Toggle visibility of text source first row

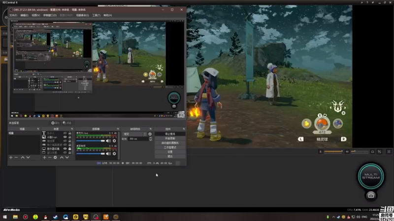pyautogui.click(x=65, y=133)
